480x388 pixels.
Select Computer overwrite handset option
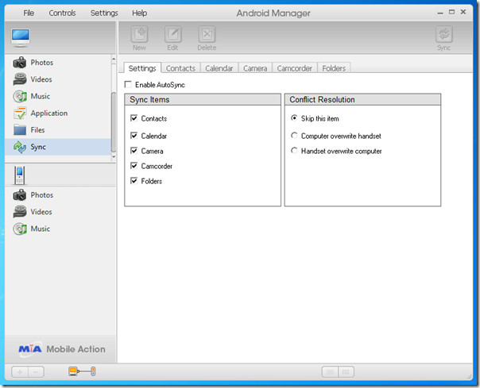tap(294, 136)
